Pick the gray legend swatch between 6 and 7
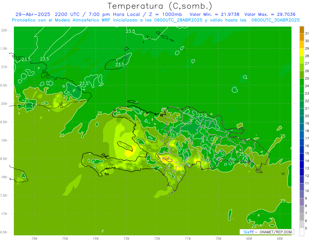The height and width of the screenshot is (242, 314). [302, 217]
